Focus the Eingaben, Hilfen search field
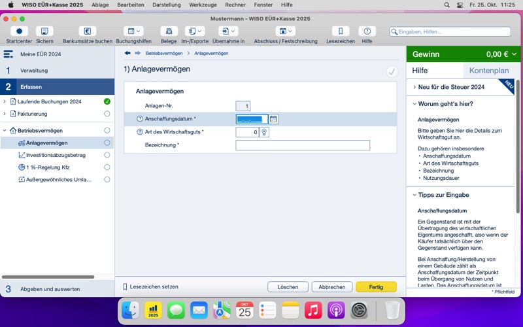This screenshot has height=327, width=523. [450, 31]
